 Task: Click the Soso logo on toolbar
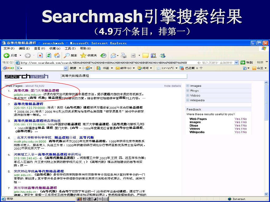tap(8, 68)
